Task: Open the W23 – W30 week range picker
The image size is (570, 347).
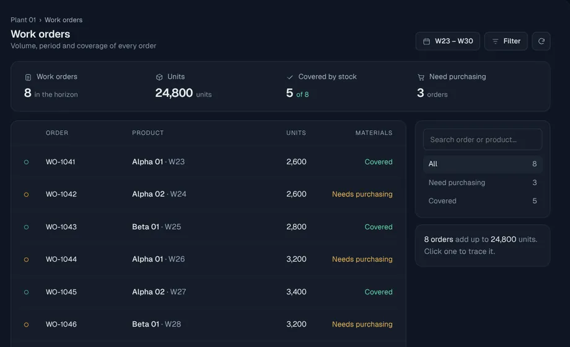Action: click(x=447, y=41)
